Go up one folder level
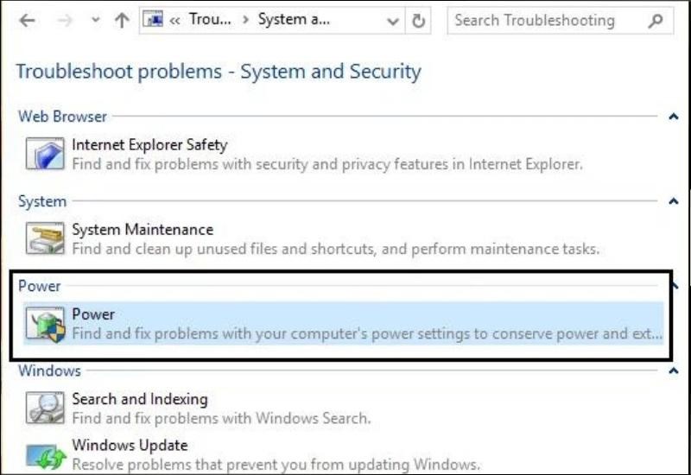Viewport: 691px width, 475px height. [x=122, y=20]
